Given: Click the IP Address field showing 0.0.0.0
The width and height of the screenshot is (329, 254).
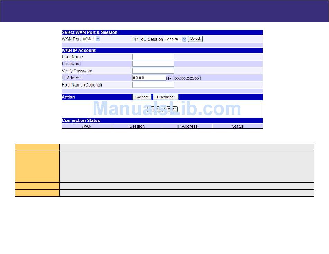Looking at the screenshot, I should pos(149,78).
